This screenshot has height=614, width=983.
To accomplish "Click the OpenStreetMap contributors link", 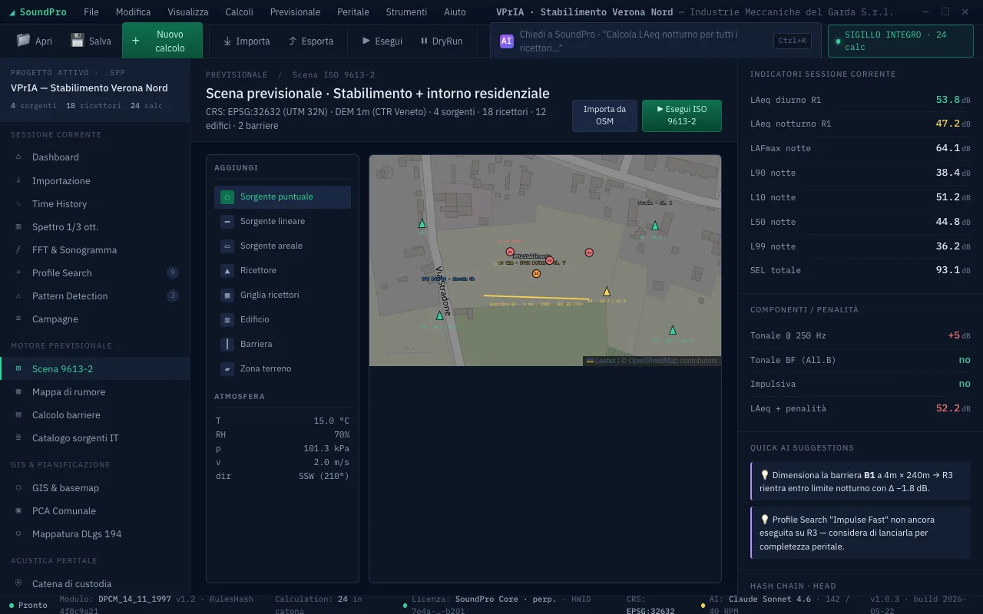I will [673, 361].
